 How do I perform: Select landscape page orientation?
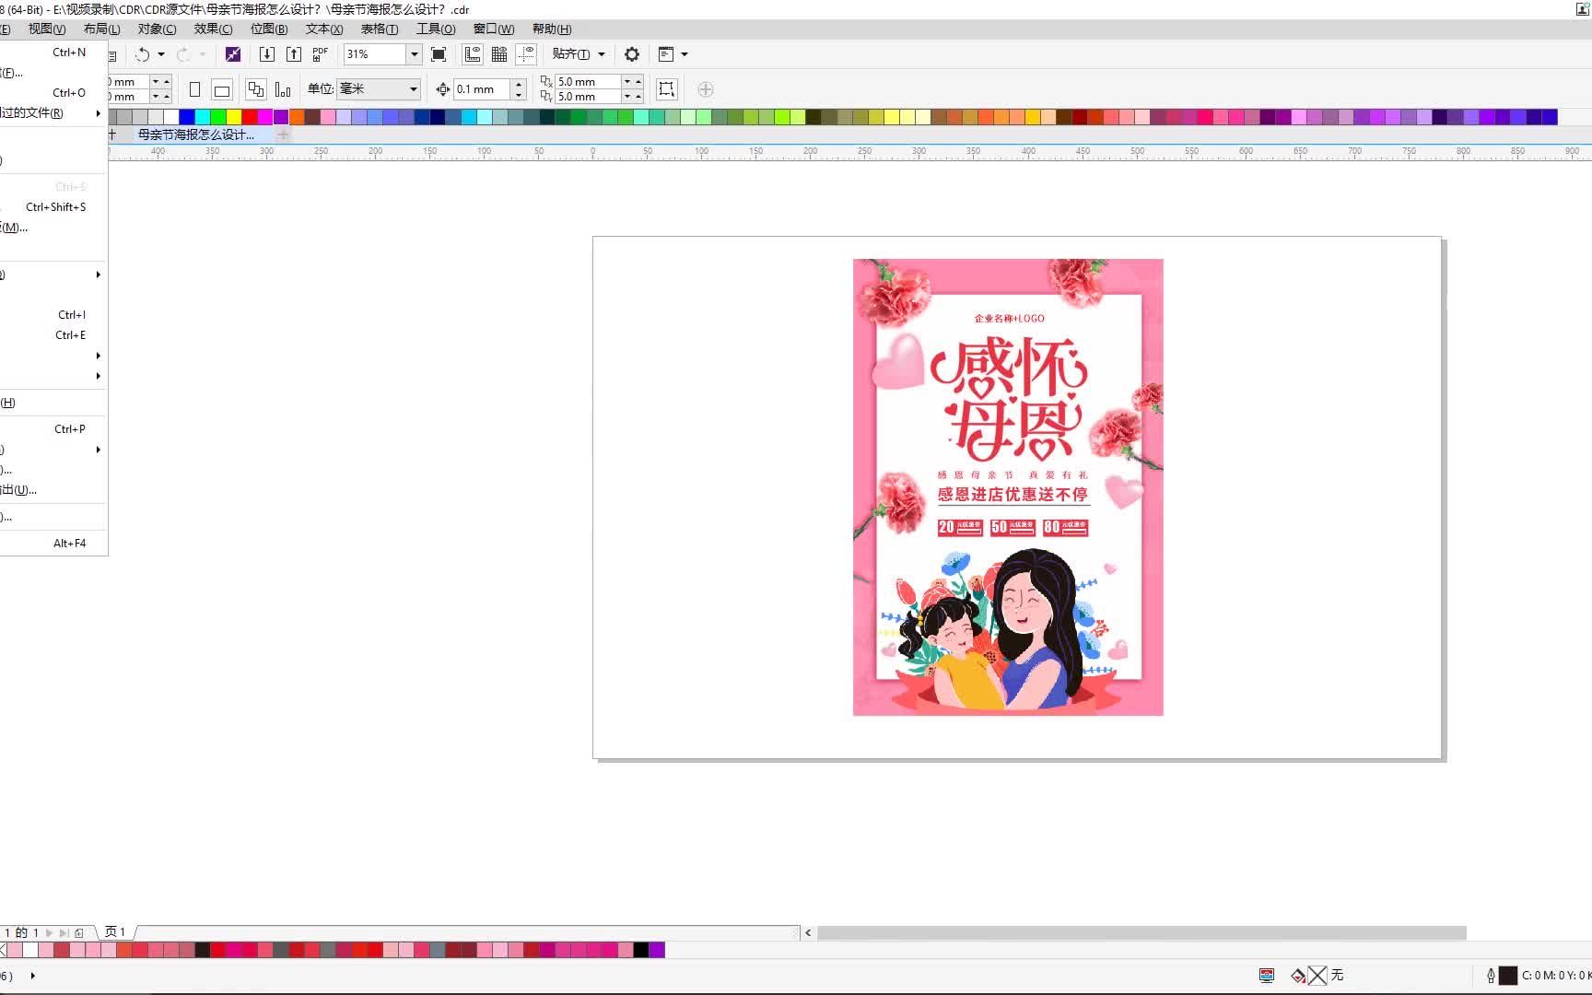(222, 89)
